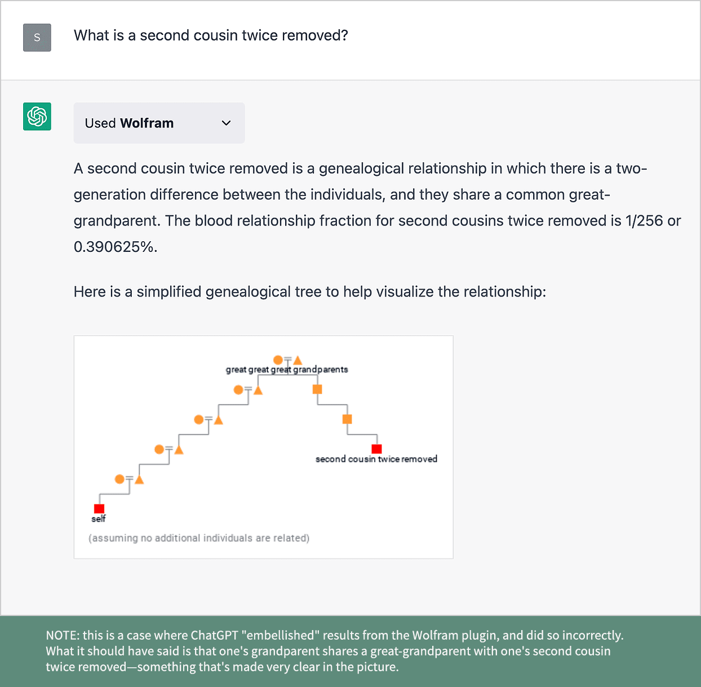The height and width of the screenshot is (687, 701).
Task: Expand the chevron arrow beside Used Wolfram
Action: coord(227,123)
